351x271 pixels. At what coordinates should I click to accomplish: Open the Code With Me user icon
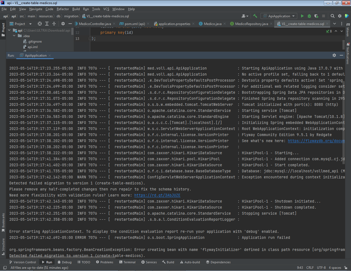[x=245, y=16]
